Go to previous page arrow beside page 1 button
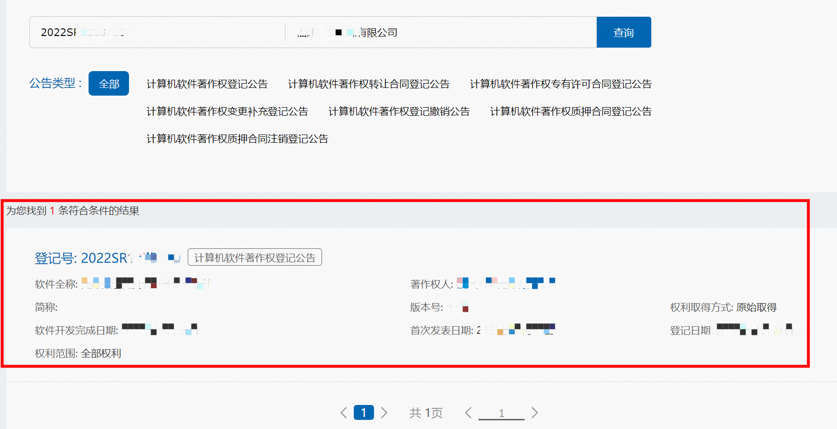Viewport: 837px width, 429px height. pyautogui.click(x=344, y=413)
